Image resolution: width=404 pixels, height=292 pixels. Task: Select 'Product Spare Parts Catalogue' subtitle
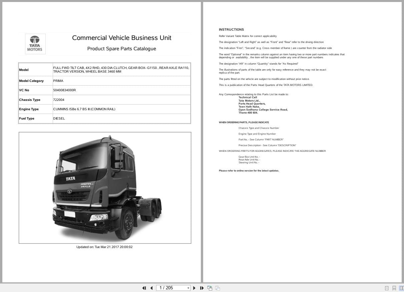[x=122, y=49]
